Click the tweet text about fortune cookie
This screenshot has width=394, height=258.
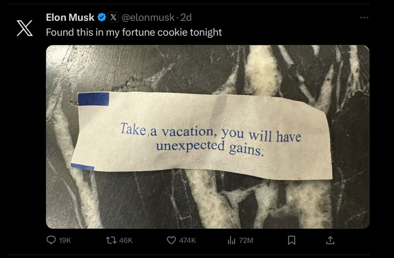point(133,32)
